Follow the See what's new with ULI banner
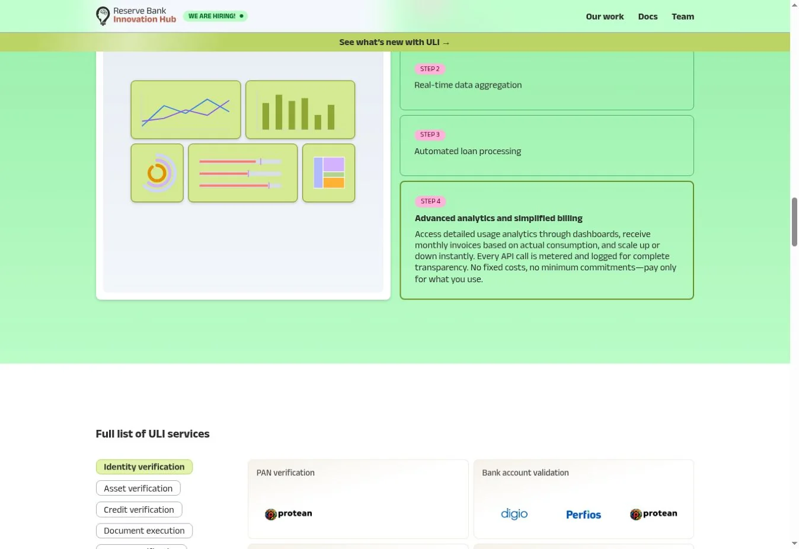 (395, 42)
